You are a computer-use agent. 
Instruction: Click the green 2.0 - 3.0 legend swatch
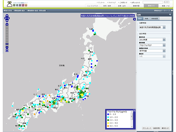click(108, 120)
